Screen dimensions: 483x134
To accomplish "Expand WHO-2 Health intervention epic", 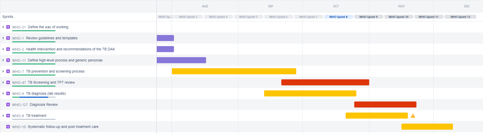I will coord(3,49).
